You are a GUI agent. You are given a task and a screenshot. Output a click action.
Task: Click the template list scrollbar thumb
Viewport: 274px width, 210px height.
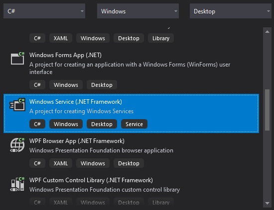tap(267, 110)
